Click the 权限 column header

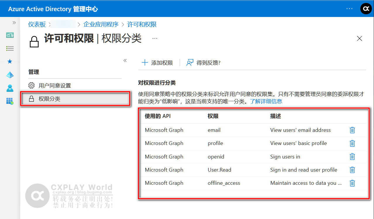point(213,116)
